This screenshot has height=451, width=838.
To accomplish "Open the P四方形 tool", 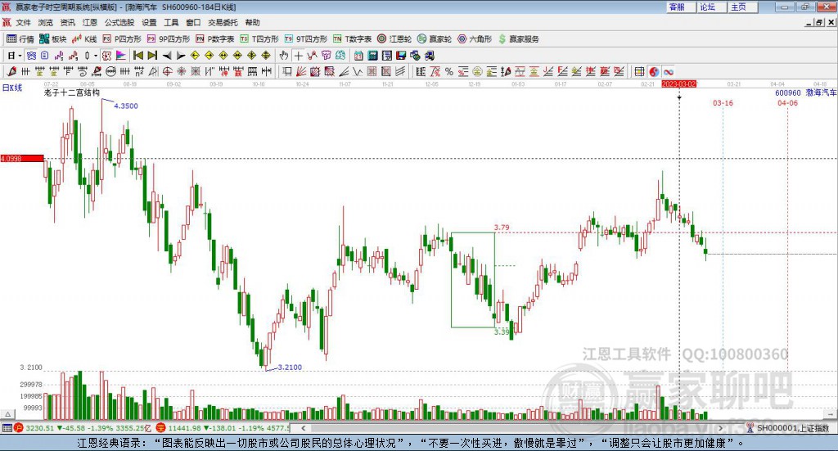I will click(x=122, y=39).
